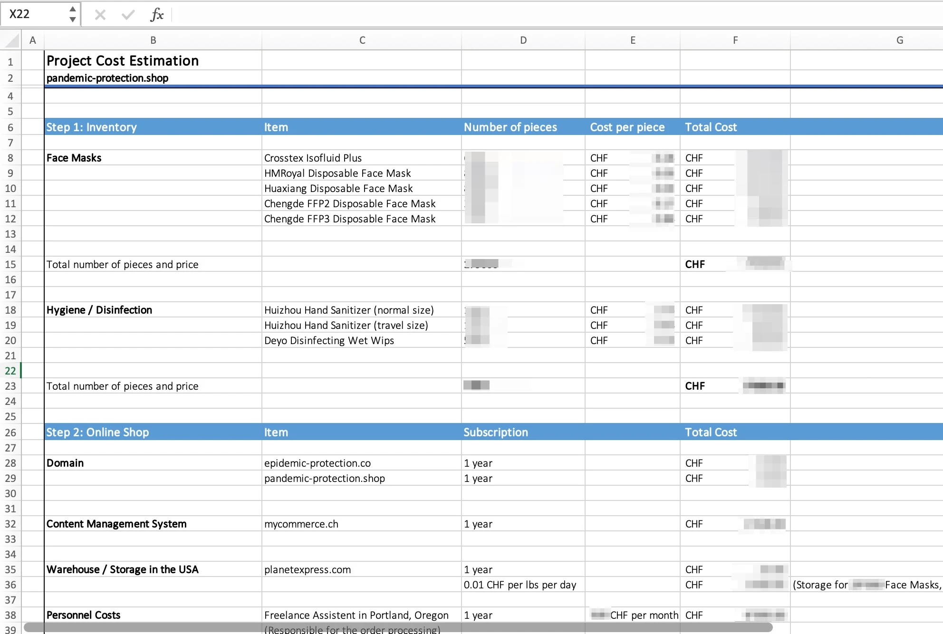Select row 26 header
The image size is (943, 634).
[10, 432]
